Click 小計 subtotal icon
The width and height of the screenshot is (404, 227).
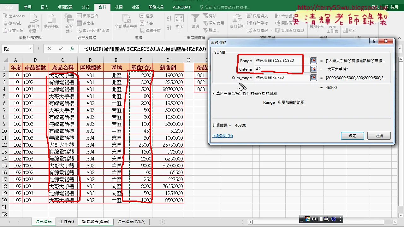click(x=349, y=31)
